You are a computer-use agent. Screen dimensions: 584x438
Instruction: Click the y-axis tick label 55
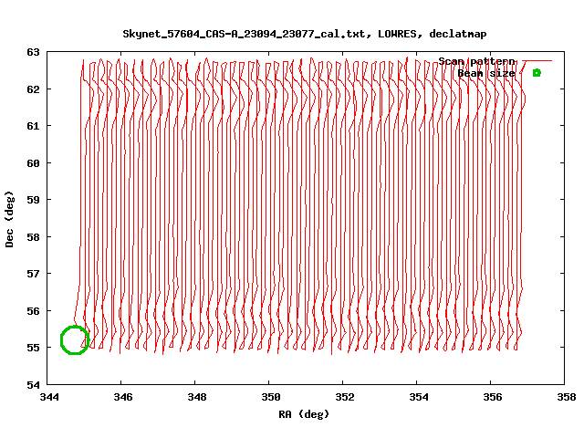[x=33, y=348]
